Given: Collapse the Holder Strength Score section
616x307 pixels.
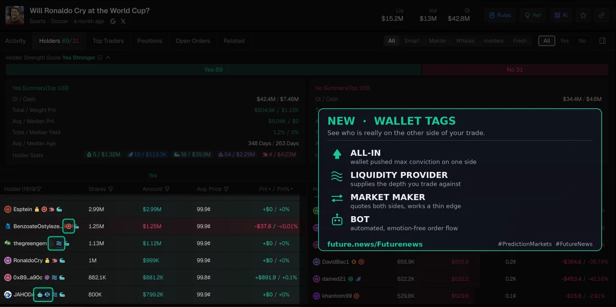Looking at the screenshot, I should (108, 58).
